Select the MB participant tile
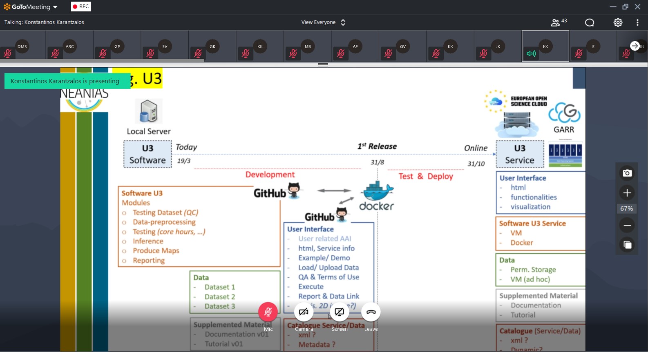The image size is (648, 352). [308, 46]
